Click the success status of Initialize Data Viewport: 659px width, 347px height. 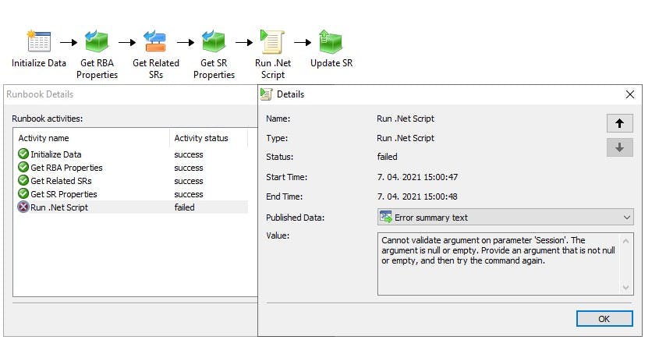click(x=188, y=154)
